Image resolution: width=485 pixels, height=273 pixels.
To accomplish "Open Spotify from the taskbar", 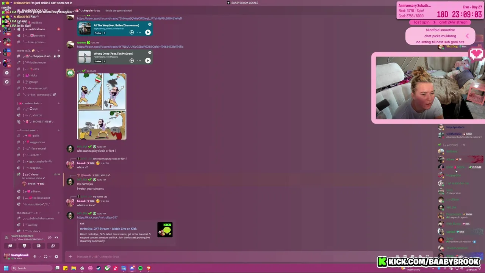I will click(140, 268).
